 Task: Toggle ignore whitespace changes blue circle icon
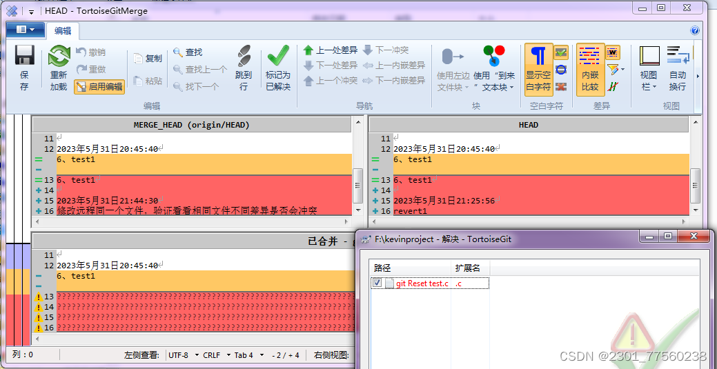point(561,70)
